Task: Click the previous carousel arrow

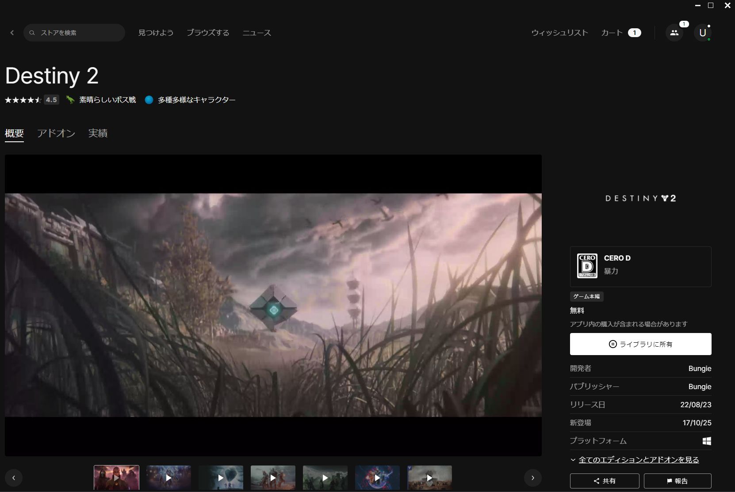Action: click(x=14, y=478)
